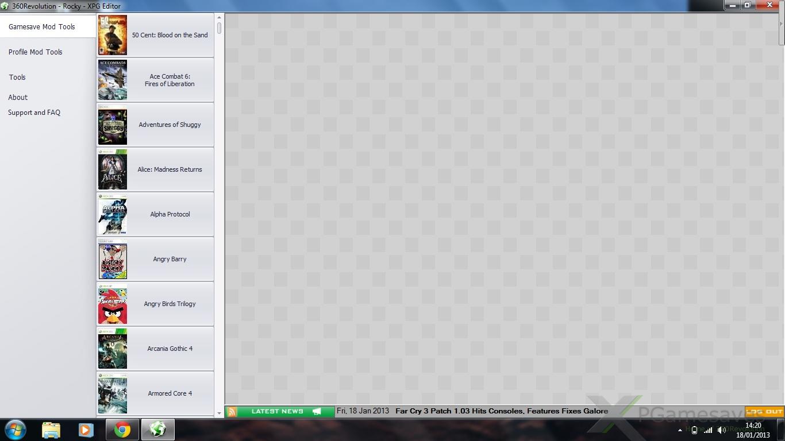Open the Windows Start menu
This screenshot has height=441, width=785.
click(x=16, y=430)
